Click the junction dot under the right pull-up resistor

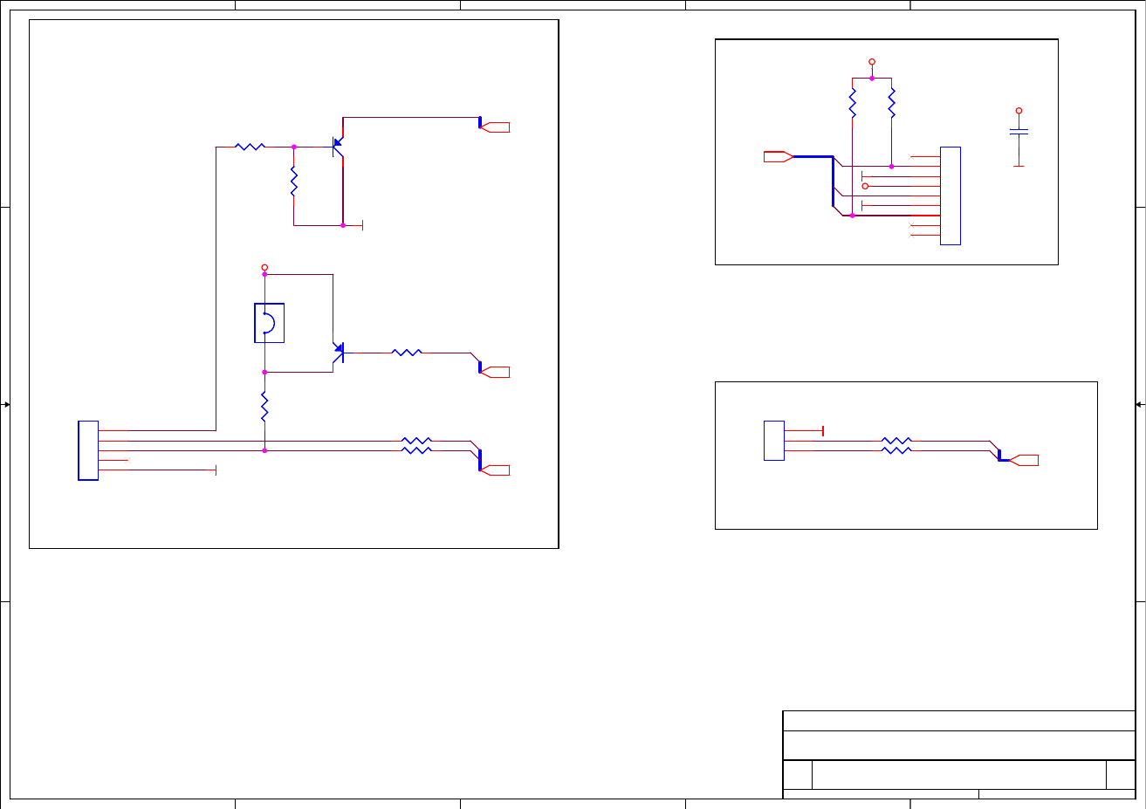[x=891, y=166]
